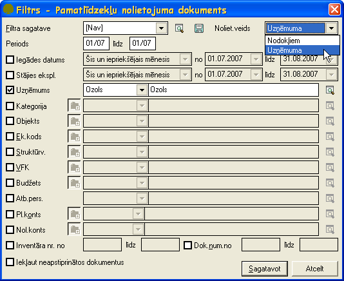Enable the Dok.num.no checkbox
Viewport: 344px width, 281px height.
(x=188, y=245)
